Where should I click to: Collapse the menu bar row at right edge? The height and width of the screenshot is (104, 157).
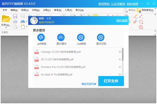coord(155,9)
